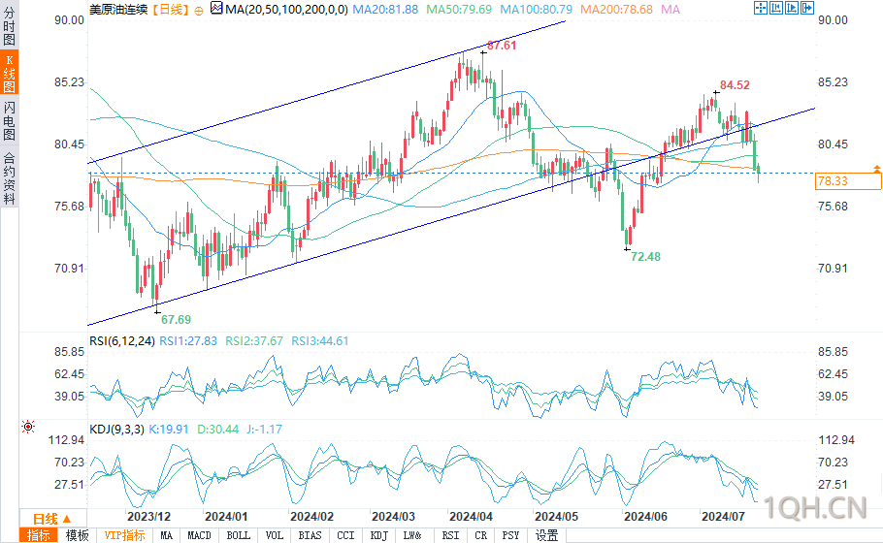This screenshot has width=883, height=543.
Task: Click the J:-1.17 value
Action: coord(265,430)
